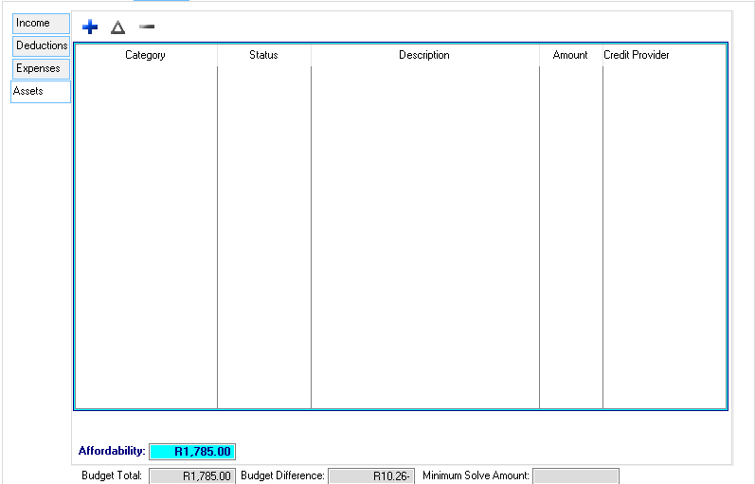The width and height of the screenshot is (755, 484).
Task: Open the Deductions tab
Action: (41, 45)
